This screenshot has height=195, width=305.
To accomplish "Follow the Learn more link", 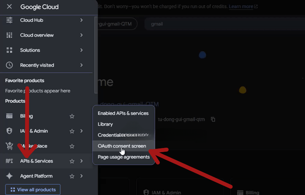I will [x=241, y=7].
